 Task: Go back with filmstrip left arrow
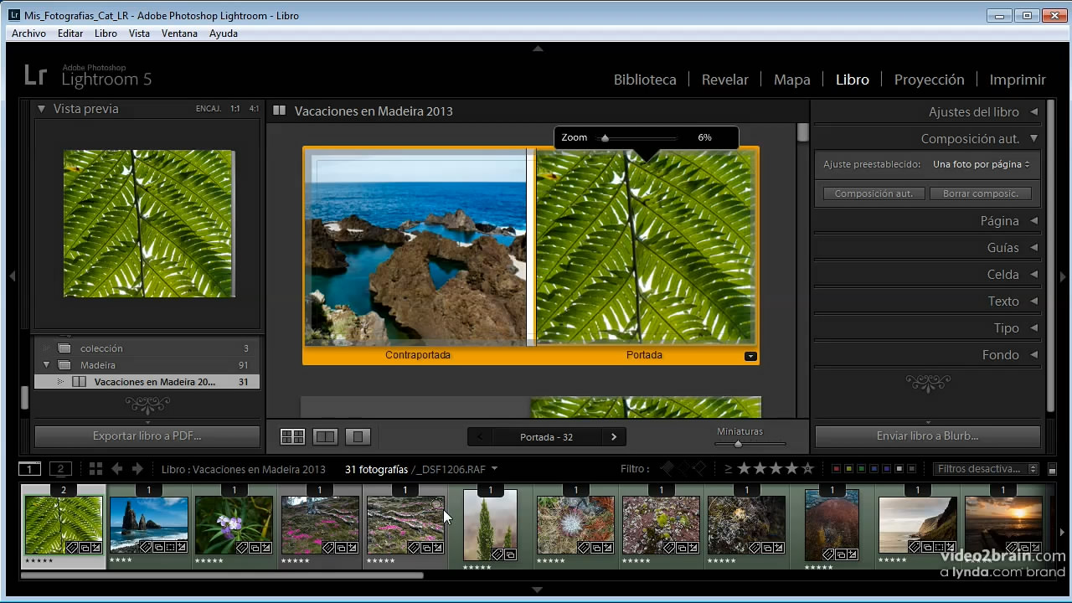[x=117, y=469]
